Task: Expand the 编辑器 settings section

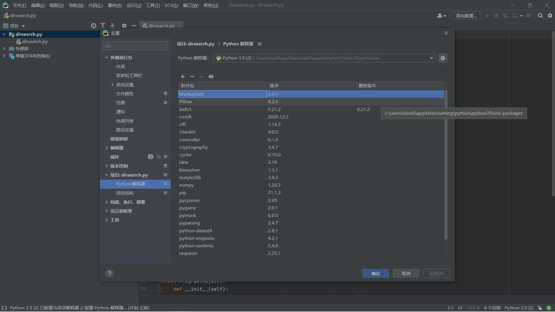Action: point(107,148)
